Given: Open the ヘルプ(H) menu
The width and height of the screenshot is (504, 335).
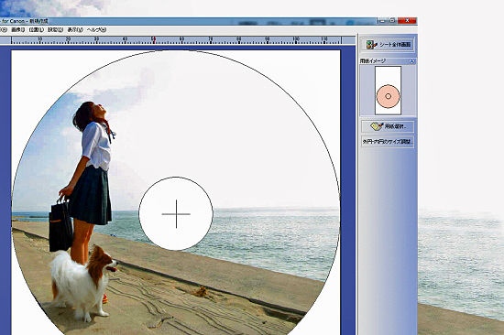Looking at the screenshot, I should coord(96,29).
